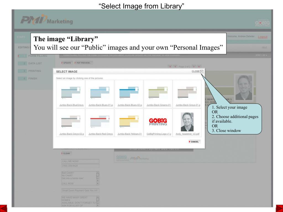
Task: Choose the GoBigPrinting logo image
Action: click(x=158, y=122)
